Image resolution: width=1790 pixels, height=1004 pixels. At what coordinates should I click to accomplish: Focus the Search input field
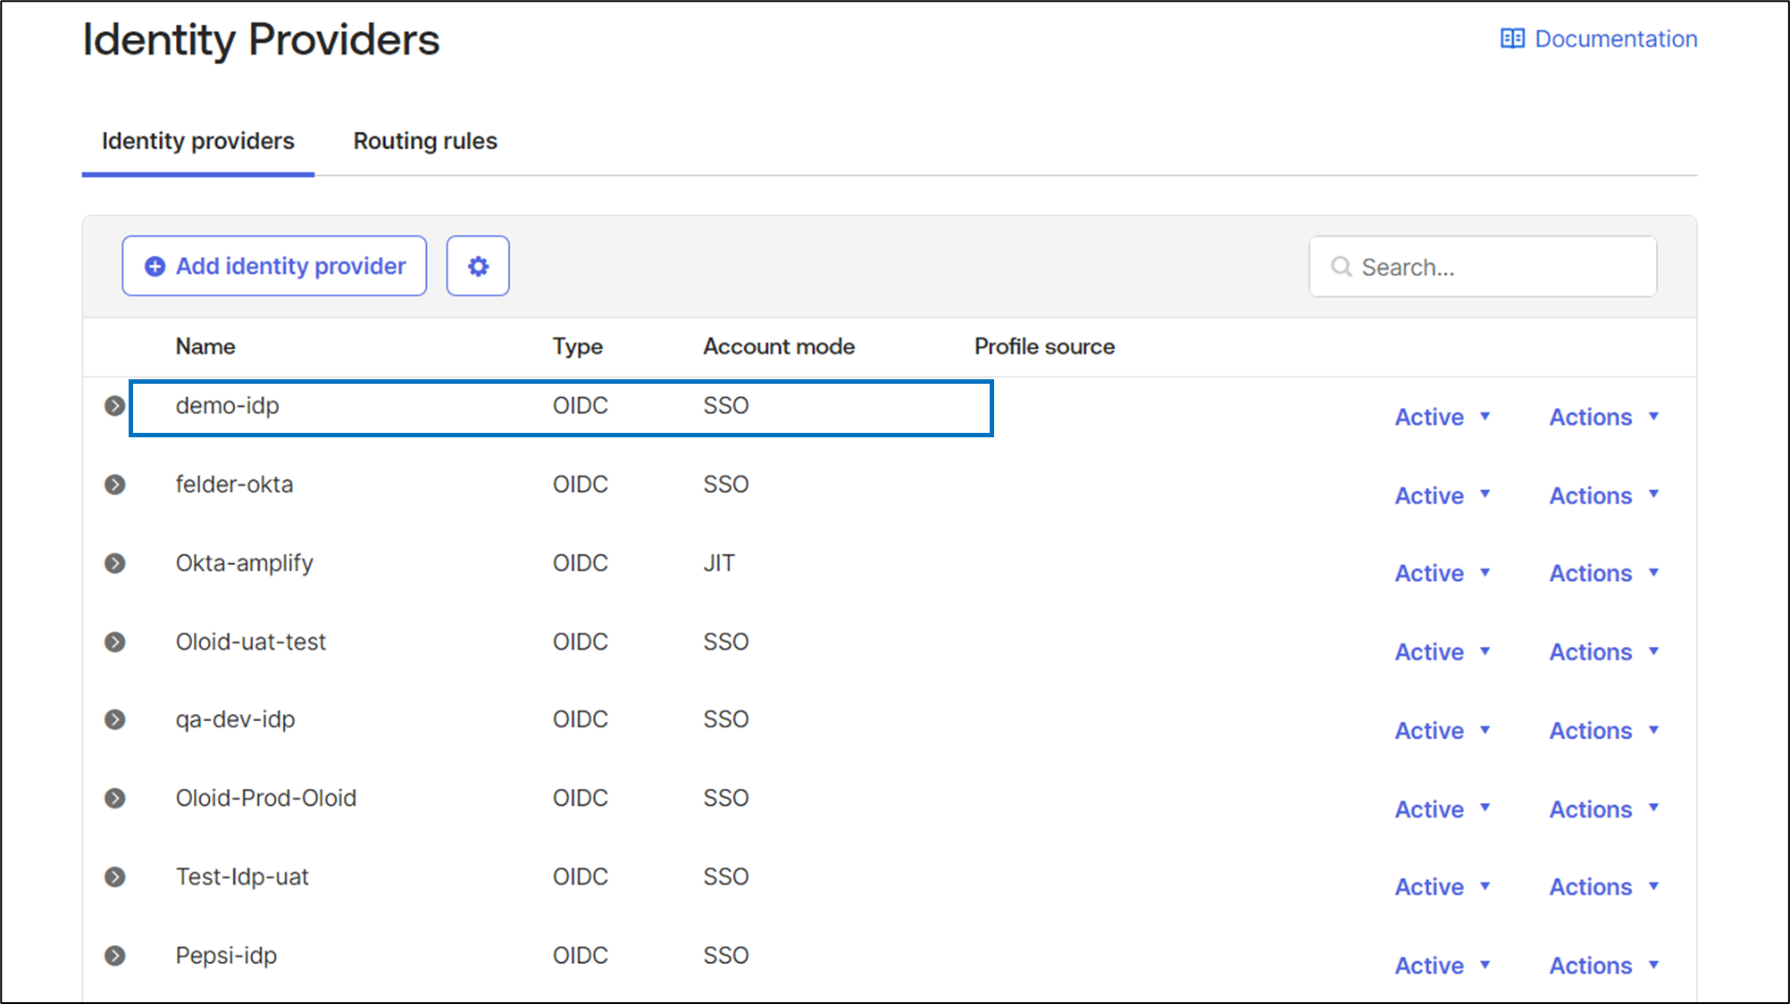pyautogui.click(x=1483, y=267)
